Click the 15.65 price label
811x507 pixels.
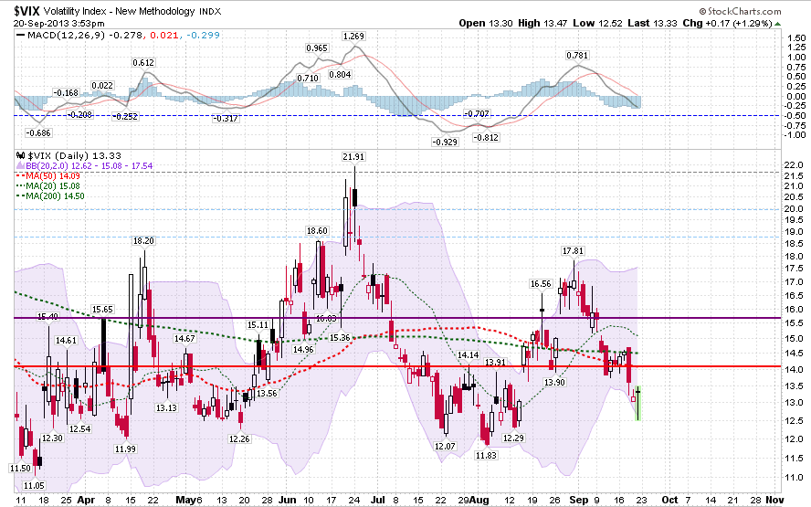pos(102,310)
